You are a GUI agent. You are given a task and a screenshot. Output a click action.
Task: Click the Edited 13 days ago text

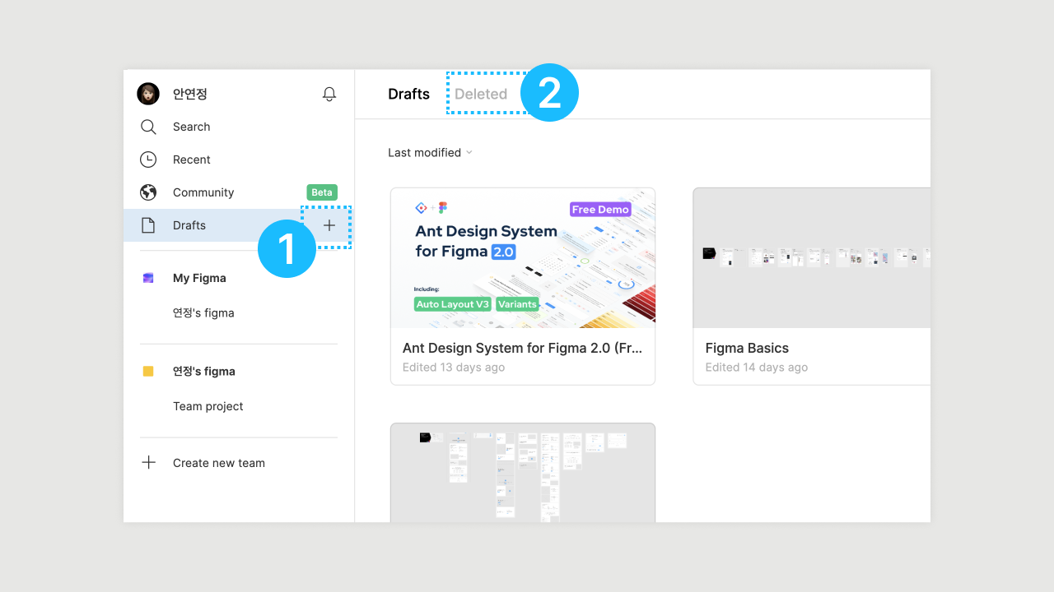(x=454, y=368)
